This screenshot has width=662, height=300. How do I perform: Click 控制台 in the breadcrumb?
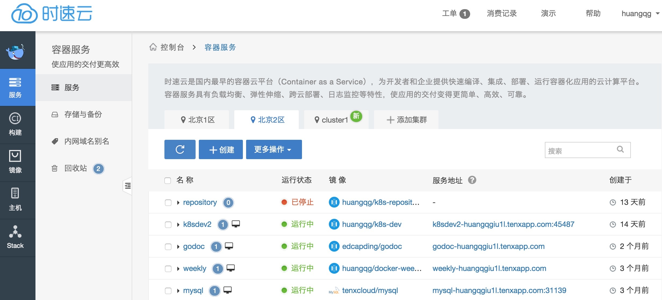tap(172, 47)
